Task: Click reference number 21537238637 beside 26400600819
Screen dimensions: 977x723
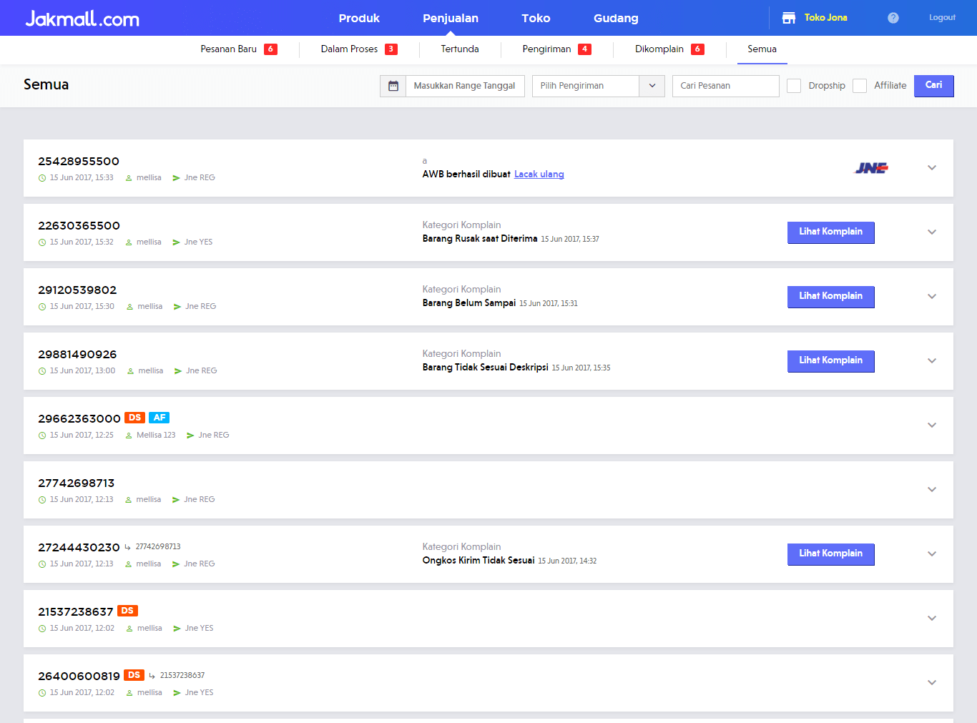Action: click(182, 676)
